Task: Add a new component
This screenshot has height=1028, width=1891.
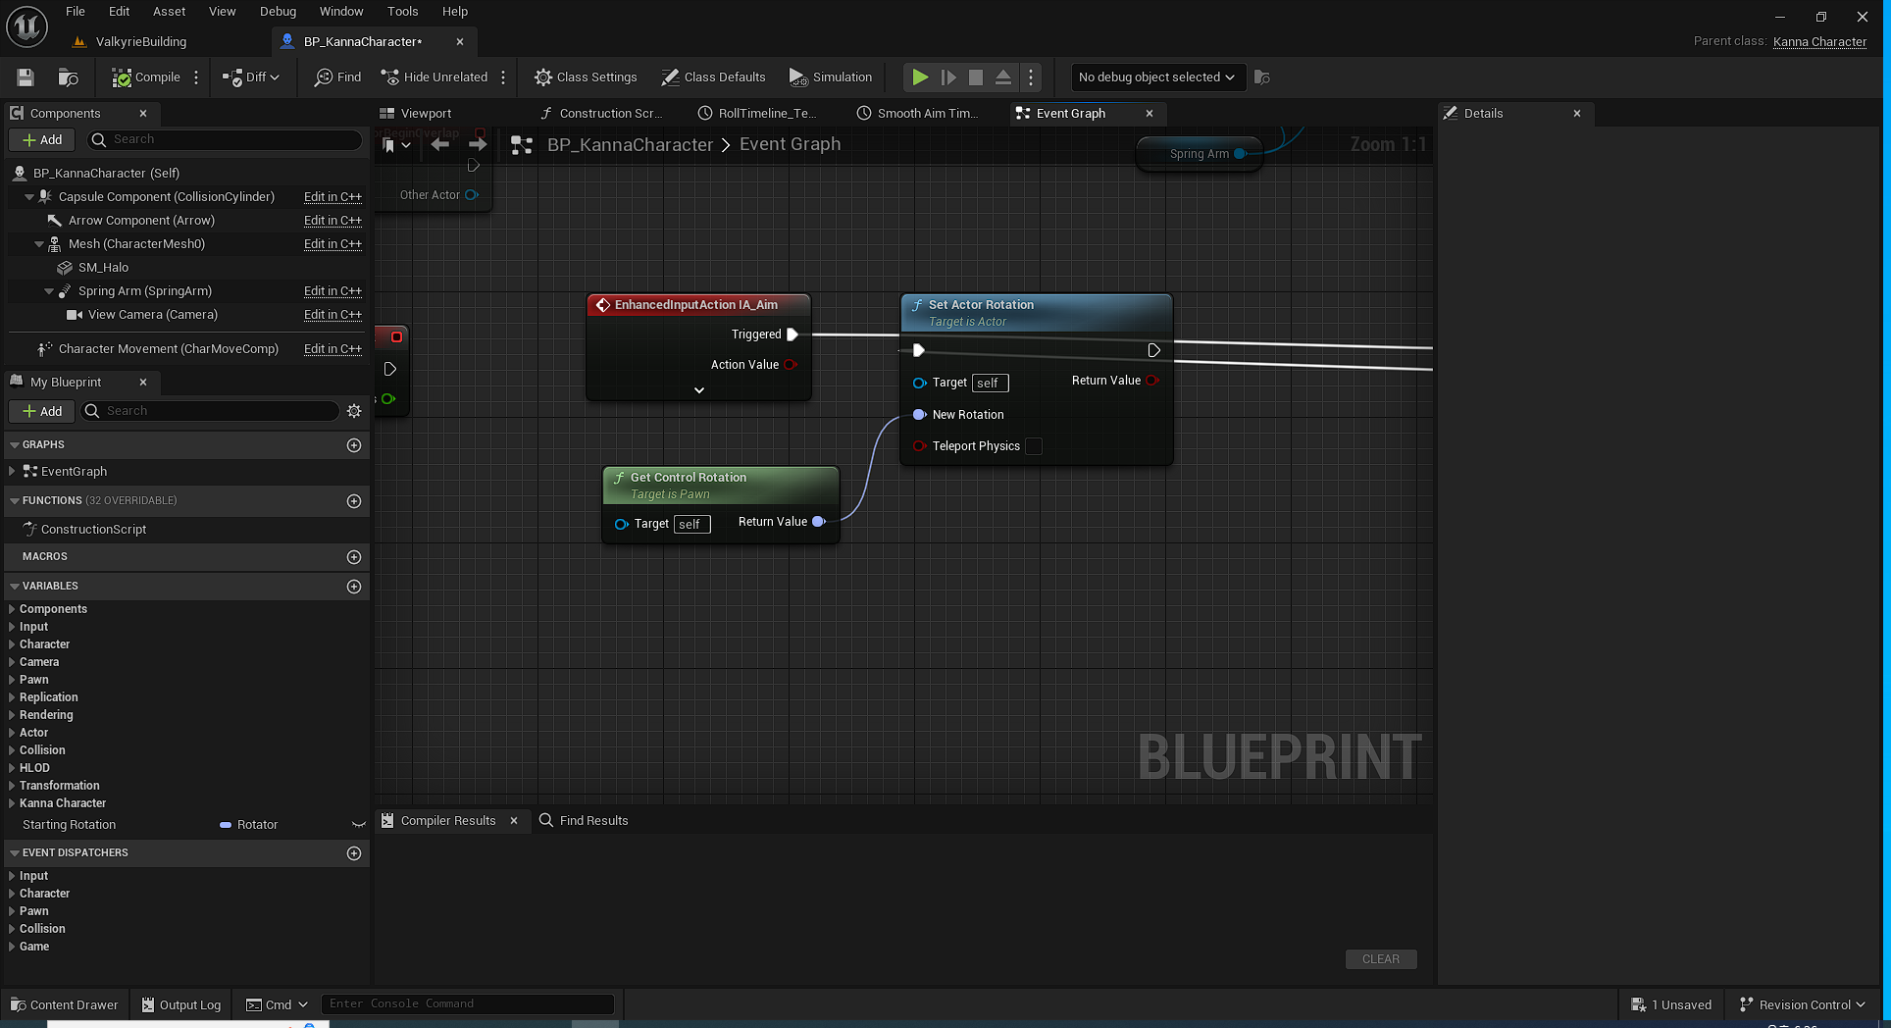Action: click(42, 140)
